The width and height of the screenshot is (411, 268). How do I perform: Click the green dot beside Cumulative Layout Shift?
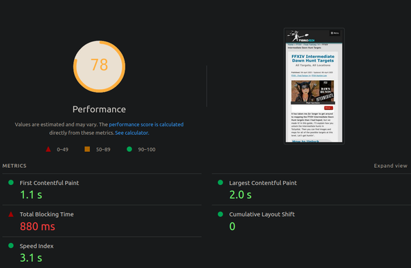tap(220, 214)
